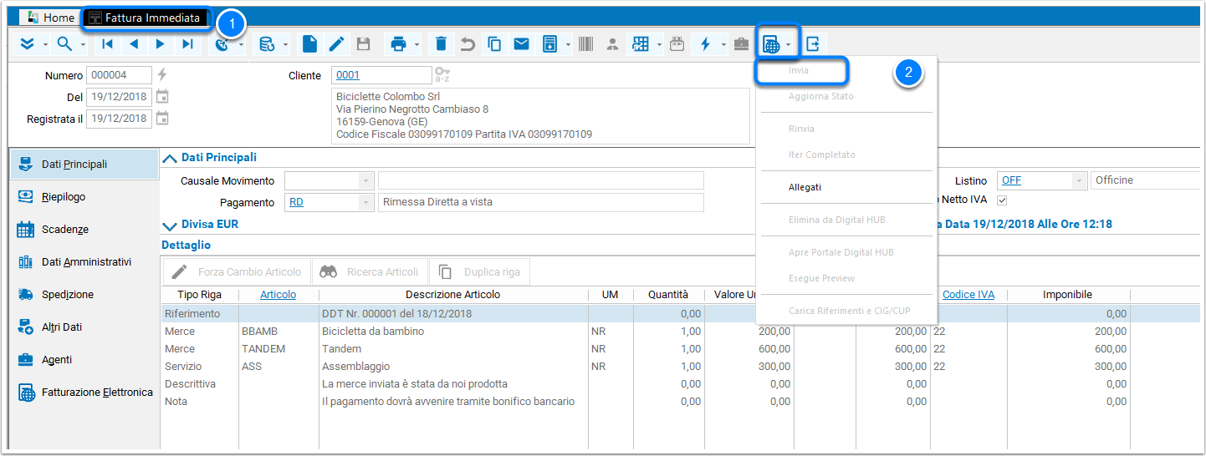The height and width of the screenshot is (456, 1206).
Task: Create a new document with the page icon
Action: (x=309, y=44)
